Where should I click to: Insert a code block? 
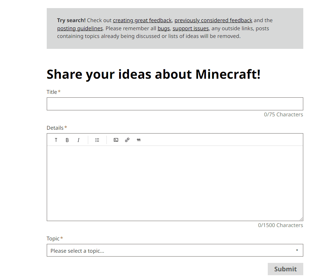[116, 140]
